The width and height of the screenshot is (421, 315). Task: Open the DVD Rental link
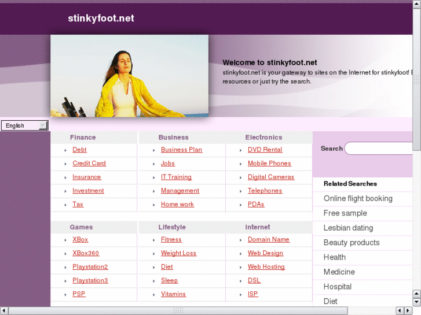(x=265, y=150)
